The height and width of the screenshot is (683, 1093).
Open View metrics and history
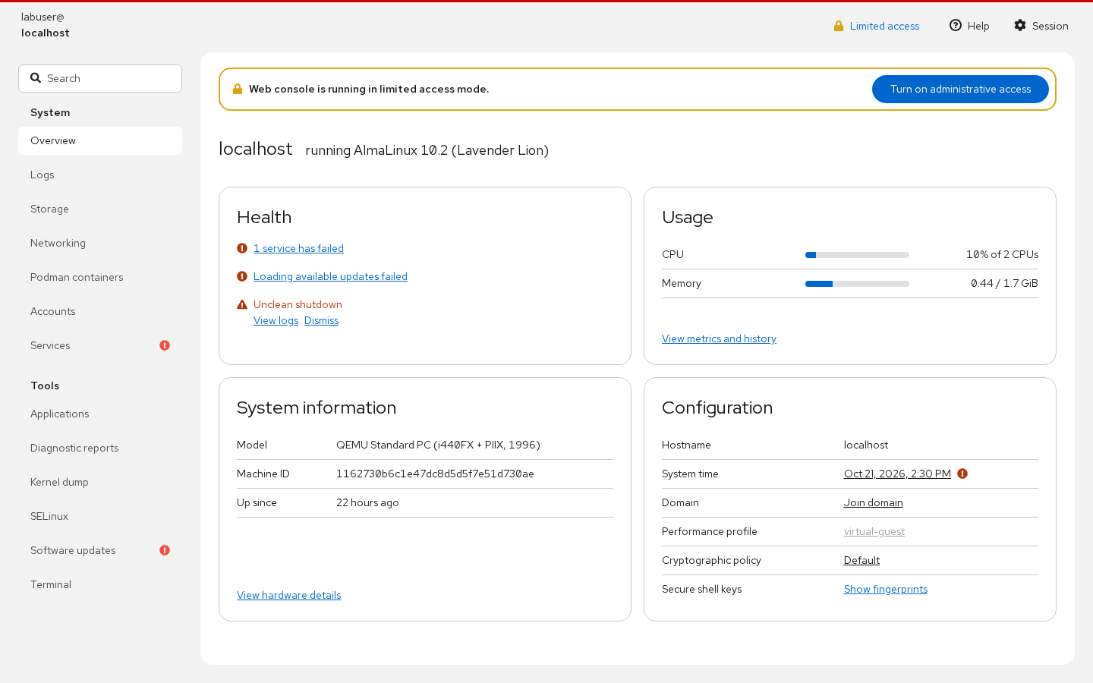[x=719, y=338]
